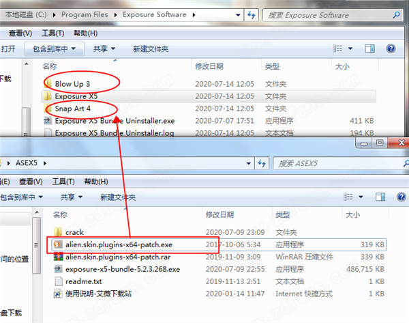The width and height of the screenshot is (409, 323).
Task: Click the crack folder icon
Action: [58, 232]
